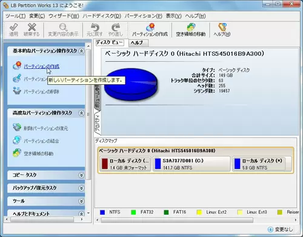Screen dimensions: 303x237
Task: Switch to the ヘルプ tab
Action: [x=138, y=43]
